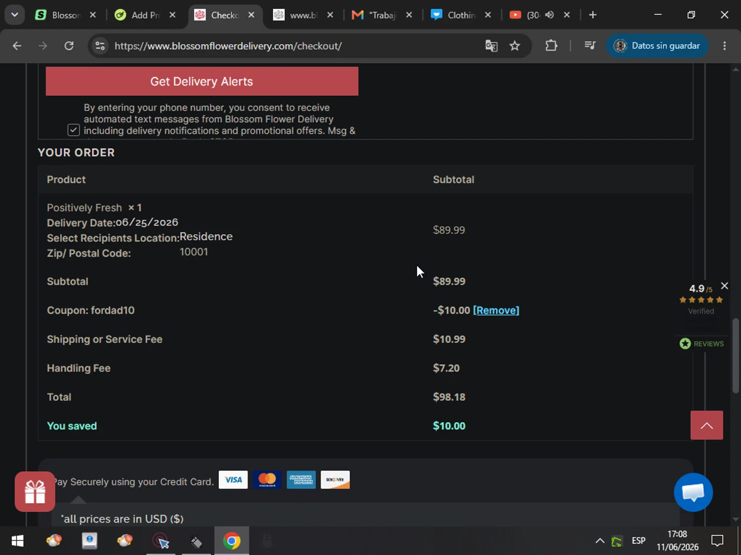Translate this page icon
The width and height of the screenshot is (741, 555).
coord(491,46)
